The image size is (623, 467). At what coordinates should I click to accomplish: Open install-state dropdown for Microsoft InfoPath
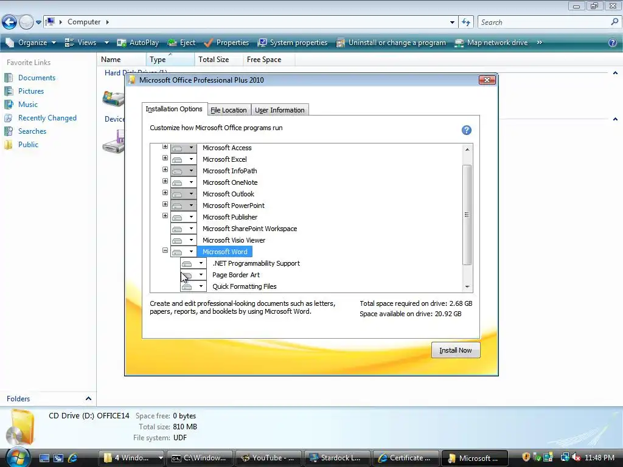point(184,171)
